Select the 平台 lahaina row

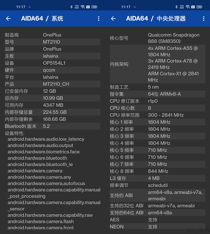pyautogui.click(x=53, y=77)
